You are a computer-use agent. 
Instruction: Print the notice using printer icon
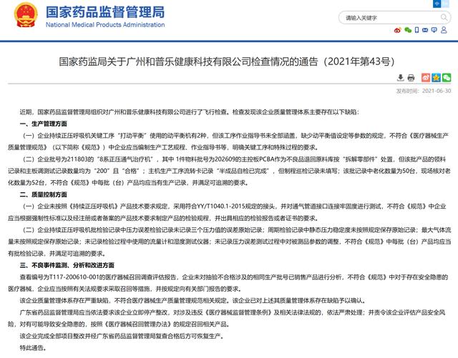(x=411, y=78)
